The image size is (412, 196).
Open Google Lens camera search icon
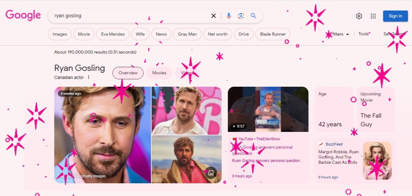(241, 16)
